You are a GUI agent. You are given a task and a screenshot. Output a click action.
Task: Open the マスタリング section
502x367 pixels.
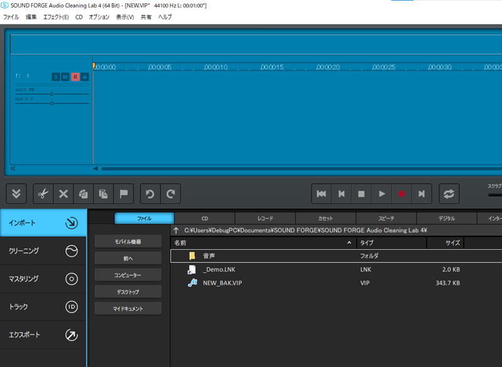[x=43, y=279]
